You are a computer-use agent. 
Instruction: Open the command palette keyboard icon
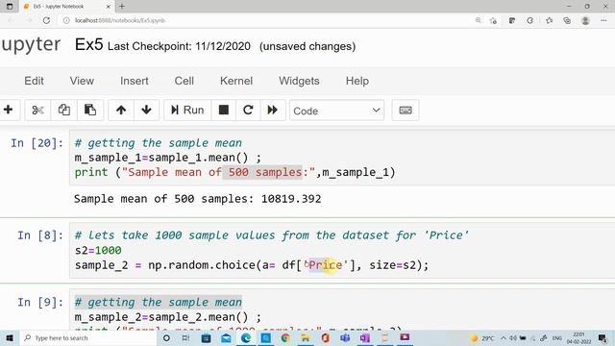406,111
